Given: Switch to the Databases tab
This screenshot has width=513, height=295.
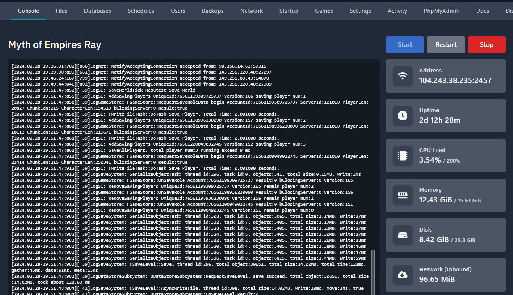Looking at the screenshot, I should point(98,11).
